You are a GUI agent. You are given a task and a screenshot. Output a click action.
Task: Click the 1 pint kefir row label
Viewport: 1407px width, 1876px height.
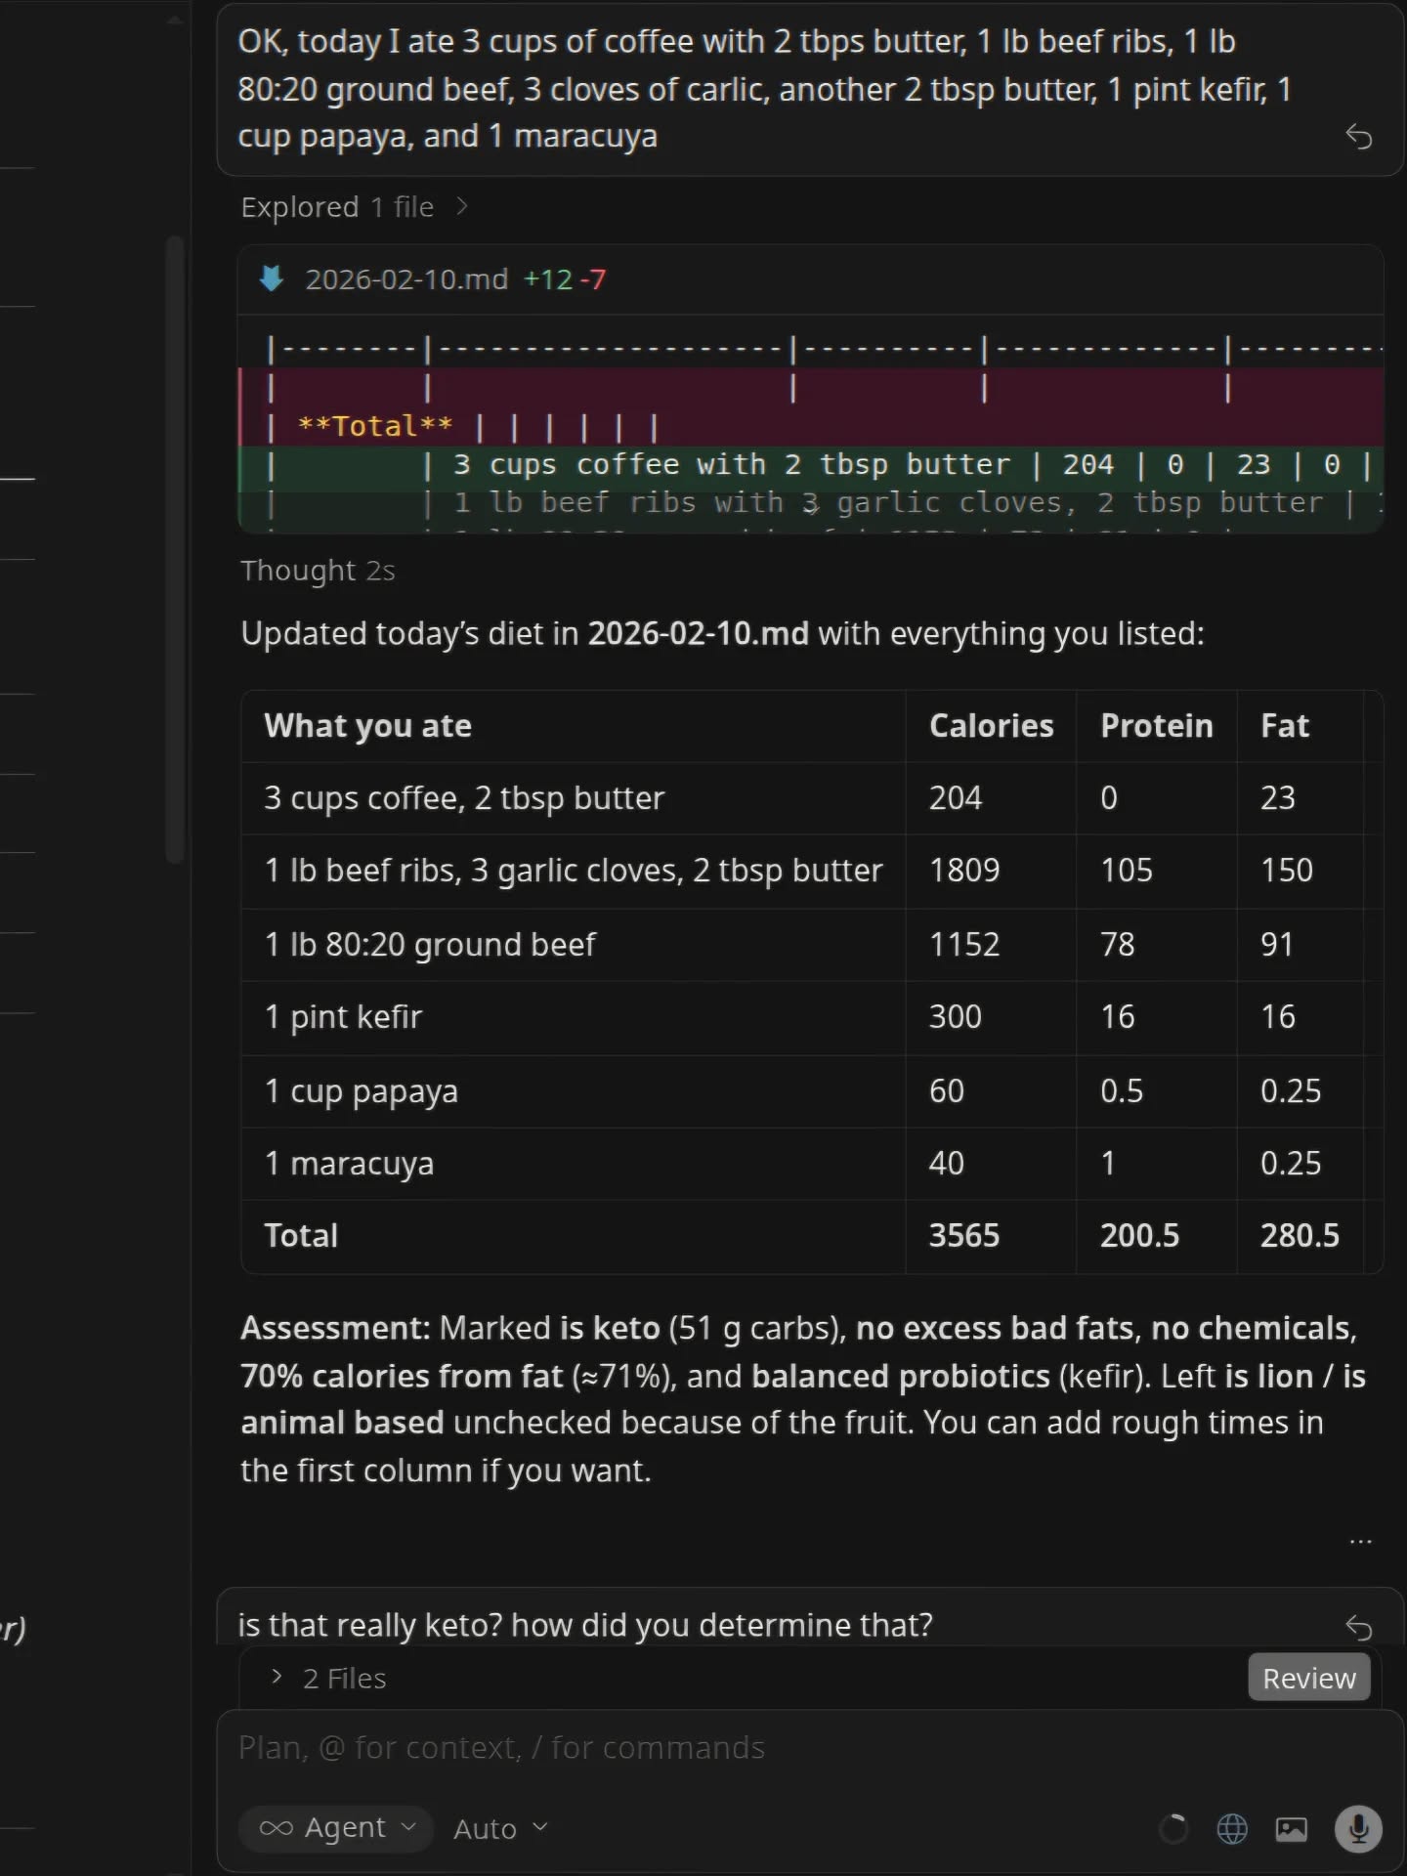click(x=343, y=1017)
